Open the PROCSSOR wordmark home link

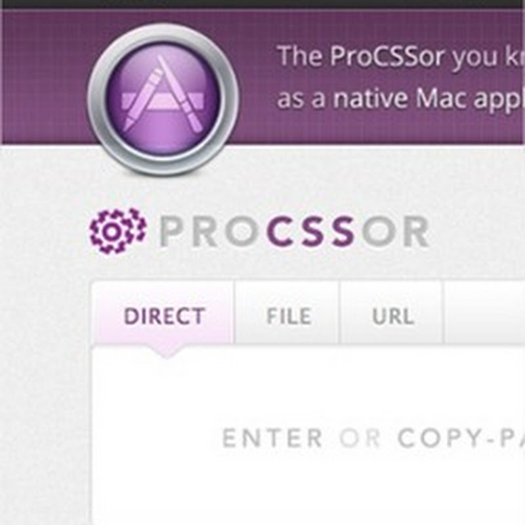[294, 232]
